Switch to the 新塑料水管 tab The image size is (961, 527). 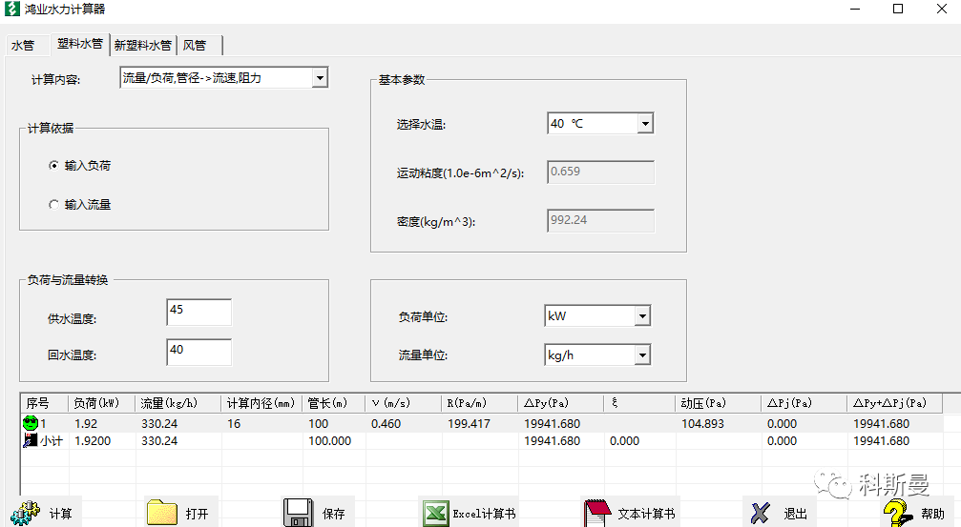click(x=142, y=45)
